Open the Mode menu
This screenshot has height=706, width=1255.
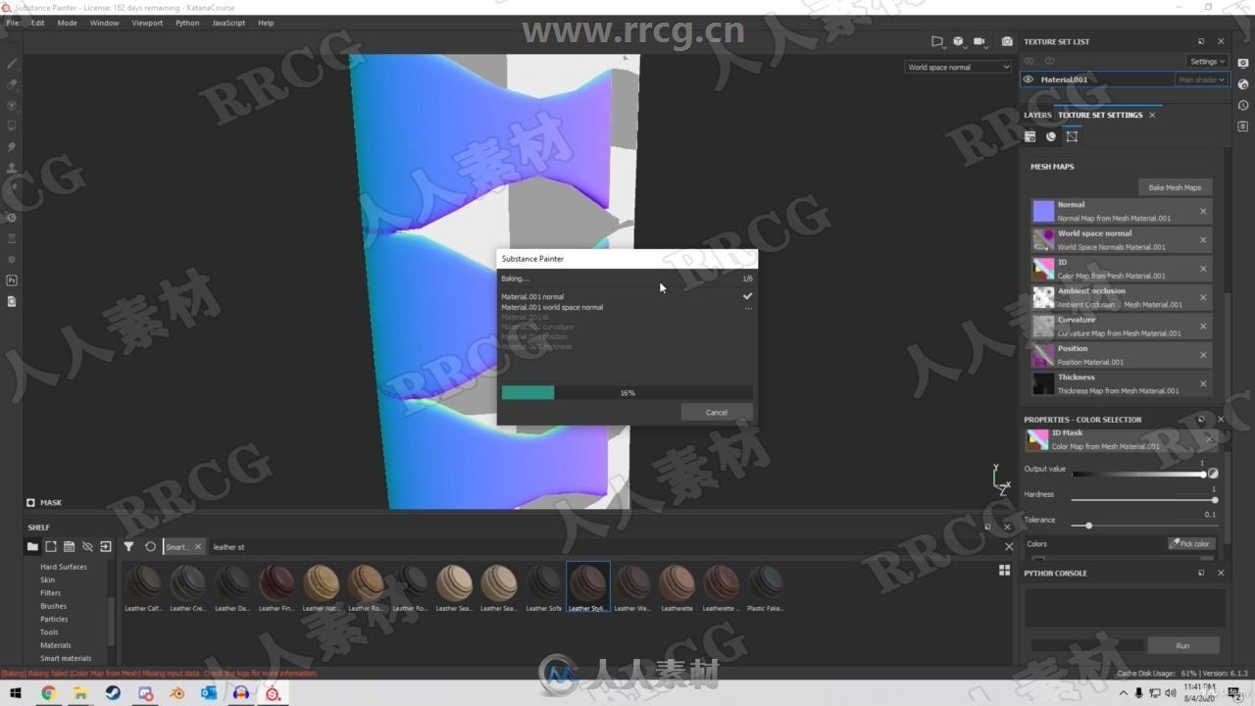(x=67, y=23)
